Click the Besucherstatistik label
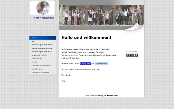 [x=132, y=52]
